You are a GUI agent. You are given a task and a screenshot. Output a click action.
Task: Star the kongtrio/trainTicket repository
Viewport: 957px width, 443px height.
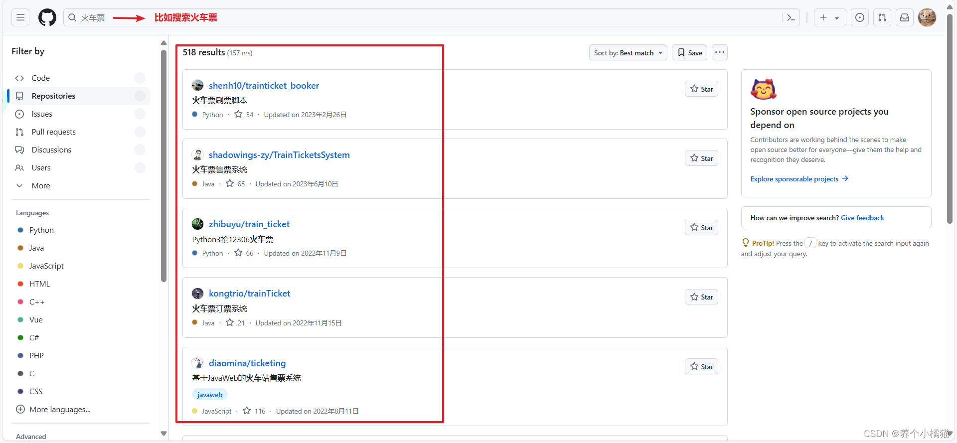click(x=701, y=297)
